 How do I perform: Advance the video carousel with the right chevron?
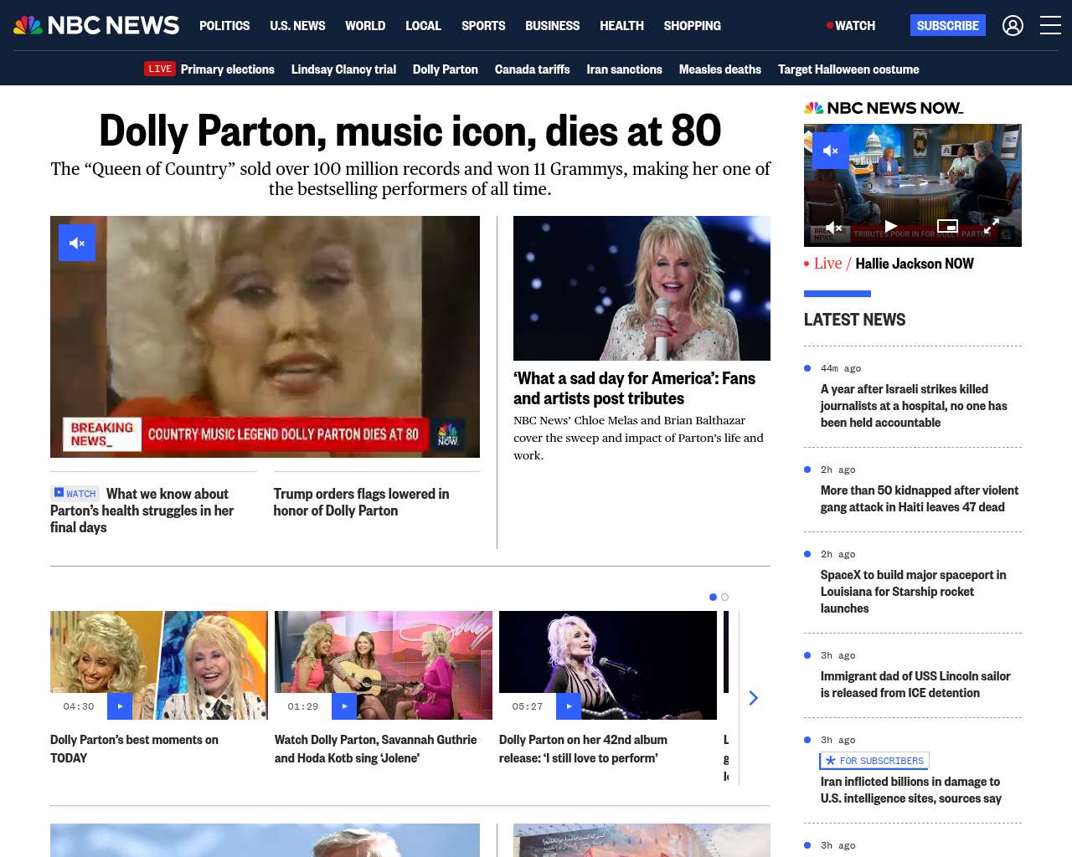[753, 698]
